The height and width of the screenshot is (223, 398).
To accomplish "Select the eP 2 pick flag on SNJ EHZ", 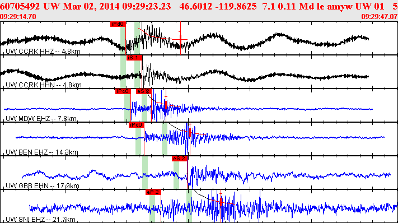I will point(153,192).
